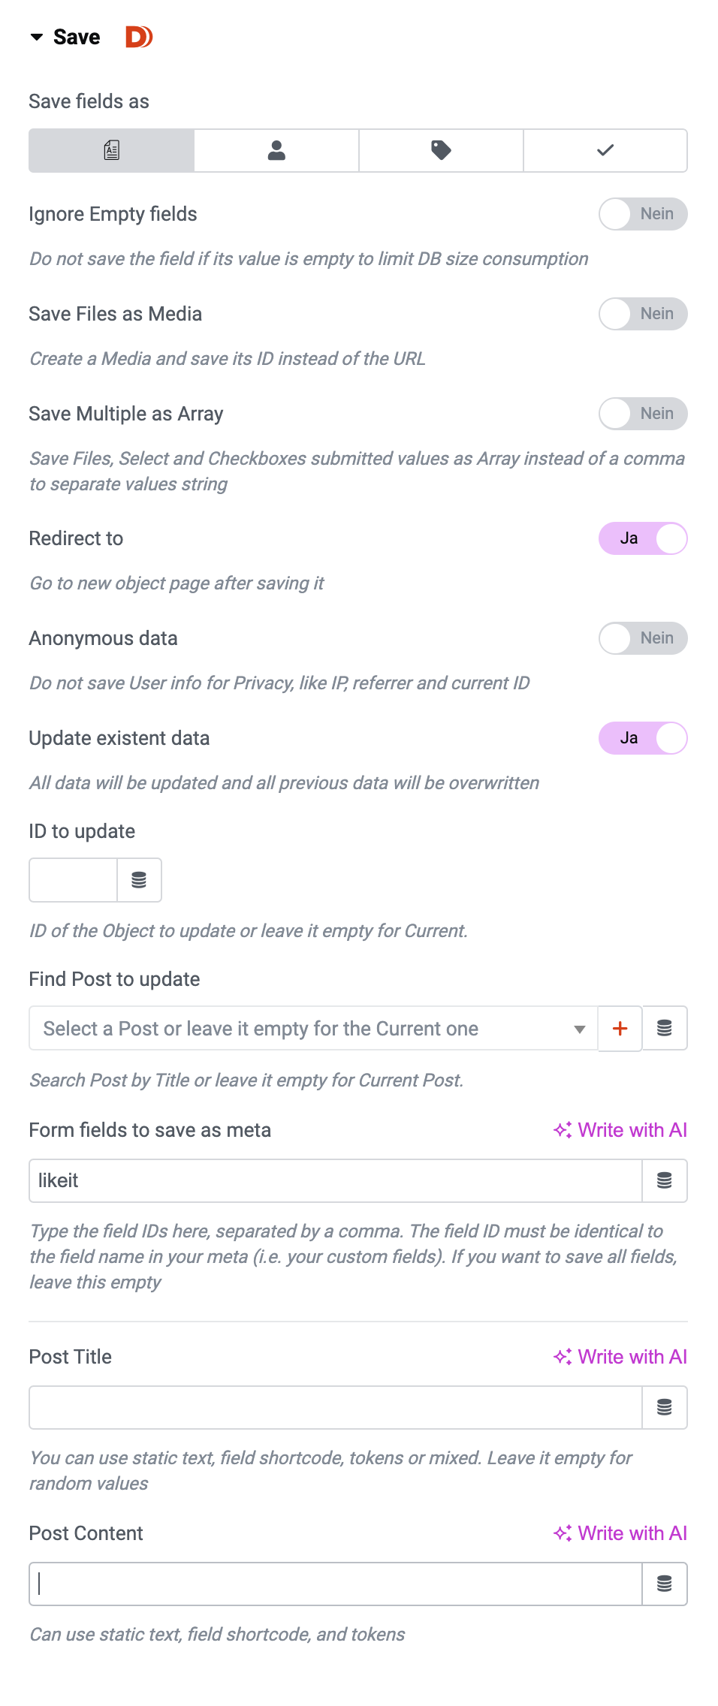Image resolution: width=718 pixels, height=1706 pixels.
Task: Disable the Redirect to switch
Action: [x=643, y=538]
